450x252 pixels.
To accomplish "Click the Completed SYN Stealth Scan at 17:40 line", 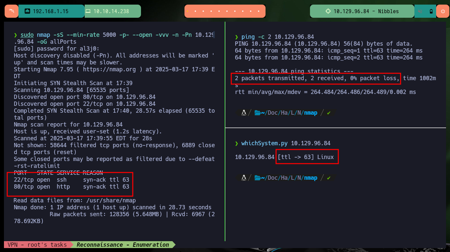I will tap(114, 114).
